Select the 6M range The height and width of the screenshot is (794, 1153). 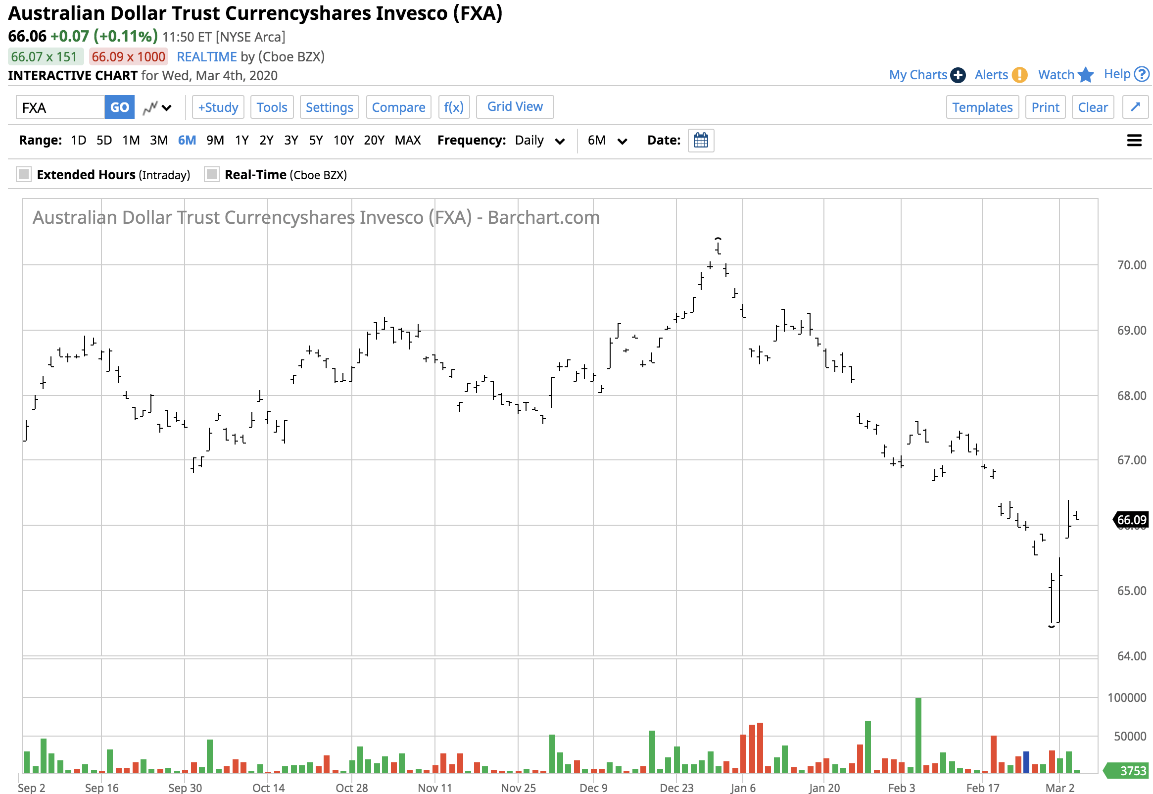[187, 140]
